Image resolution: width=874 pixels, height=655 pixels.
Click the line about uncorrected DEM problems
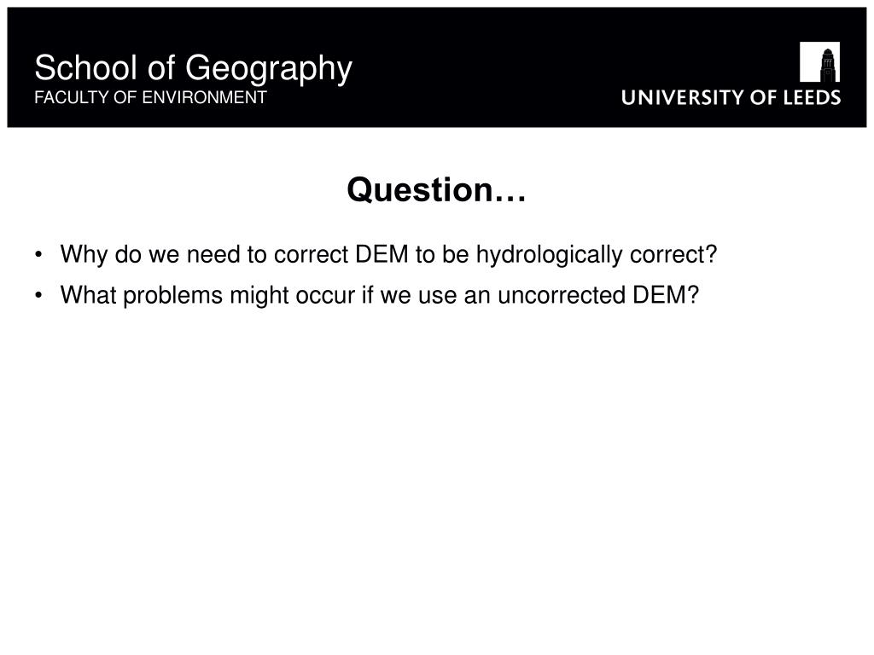380,295
